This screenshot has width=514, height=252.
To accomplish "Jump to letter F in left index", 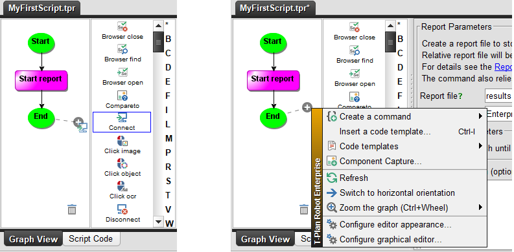I will point(168,96).
